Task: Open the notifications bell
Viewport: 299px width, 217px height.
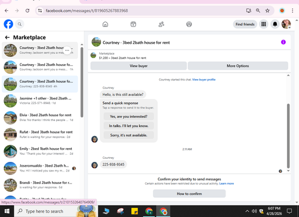Action: pyautogui.click(x=275, y=24)
